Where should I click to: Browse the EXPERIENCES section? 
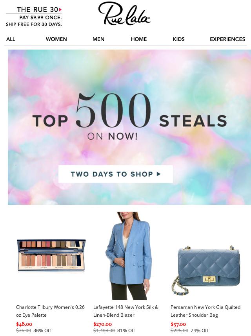(x=227, y=39)
